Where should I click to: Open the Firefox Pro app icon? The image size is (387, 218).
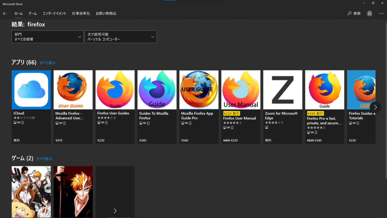(x=324, y=90)
